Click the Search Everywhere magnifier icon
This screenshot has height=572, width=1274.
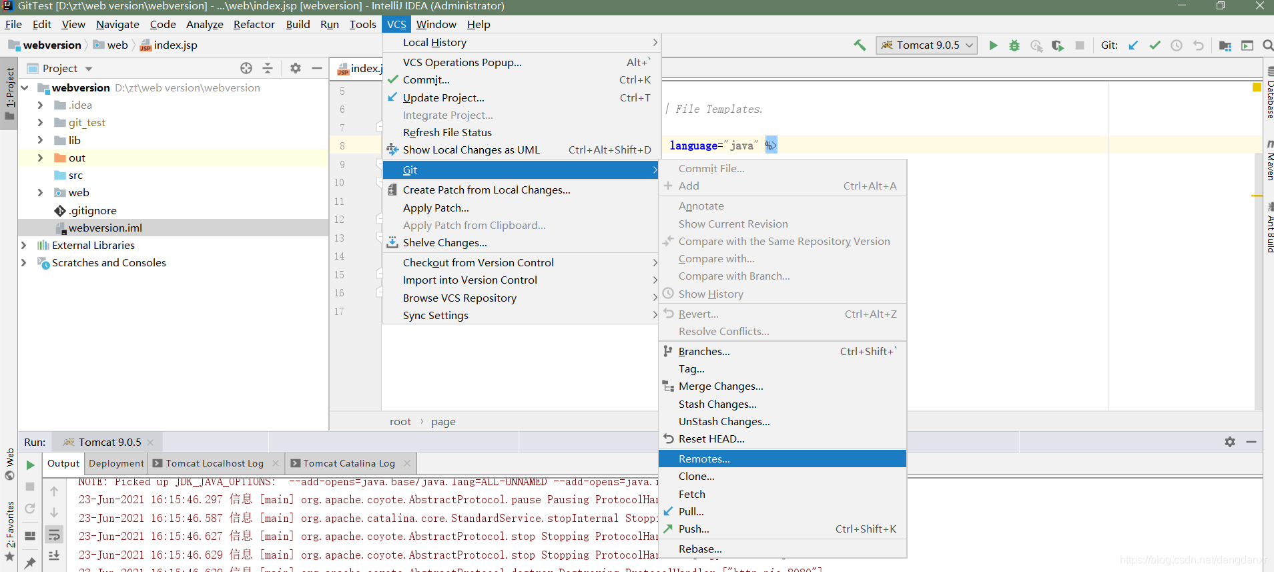1268,45
